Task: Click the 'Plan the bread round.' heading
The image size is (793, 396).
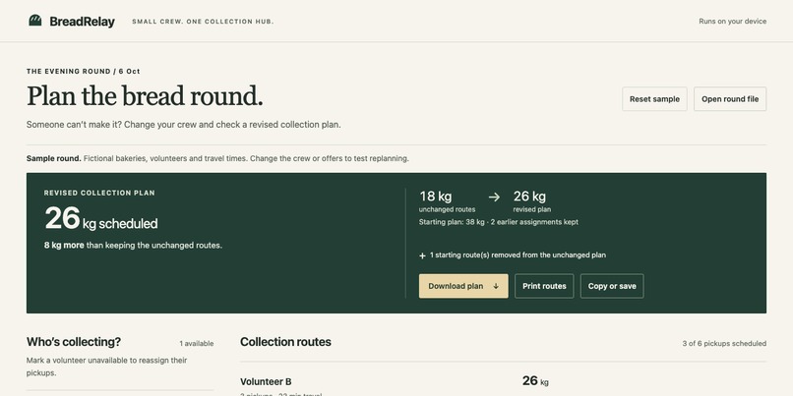Action: pyautogui.click(x=145, y=96)
